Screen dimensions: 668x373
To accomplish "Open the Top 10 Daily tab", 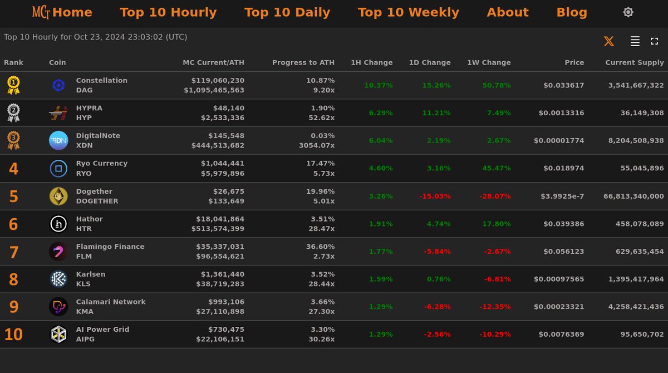I will (x=287, y=12).
